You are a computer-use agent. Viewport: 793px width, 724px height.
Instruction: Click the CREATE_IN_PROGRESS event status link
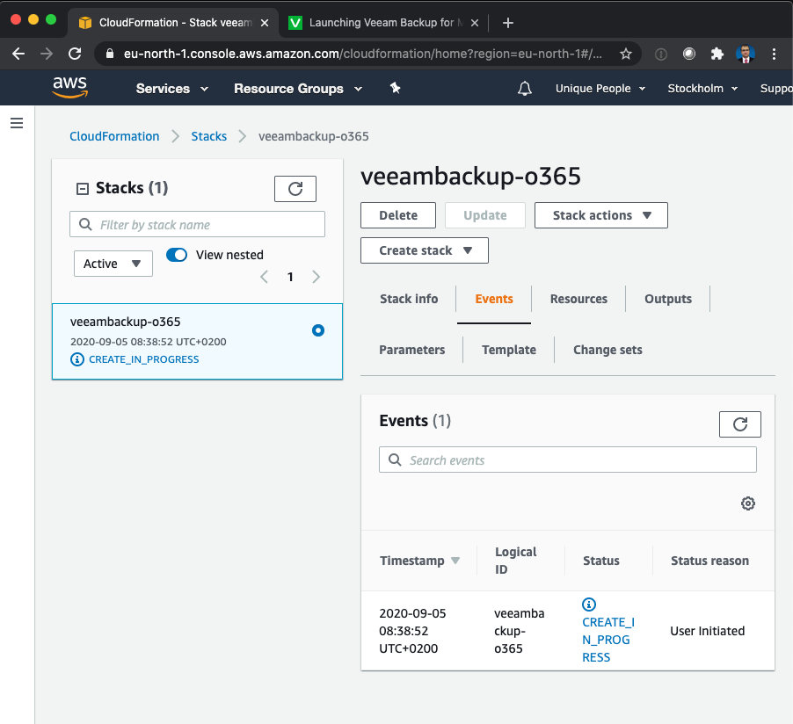pyautogui.click(x=607, y=640)
